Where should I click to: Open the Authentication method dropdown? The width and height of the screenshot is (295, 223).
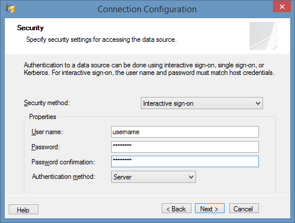(154, 177)
